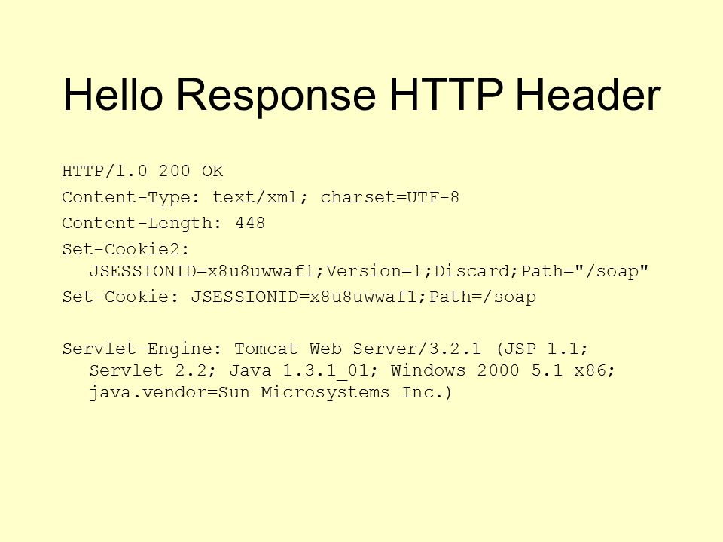Click the java.vendor=Sun Microsystems Inc.) line
The height and width of the screenshot is (542, 723).
270,393
